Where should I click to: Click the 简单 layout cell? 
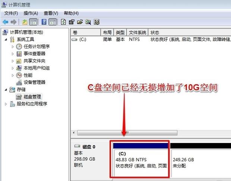pyautogui.click(x=107, y=39)
